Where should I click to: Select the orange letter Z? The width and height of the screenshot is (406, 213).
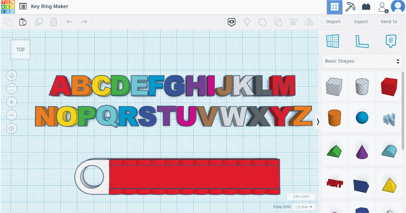coord(301,116)
